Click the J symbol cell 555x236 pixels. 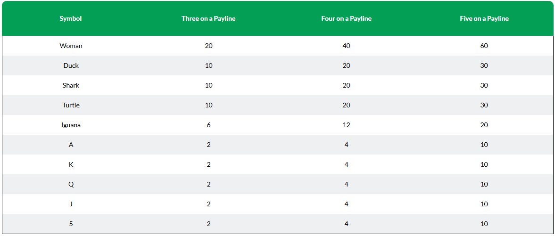click(71, 204)
